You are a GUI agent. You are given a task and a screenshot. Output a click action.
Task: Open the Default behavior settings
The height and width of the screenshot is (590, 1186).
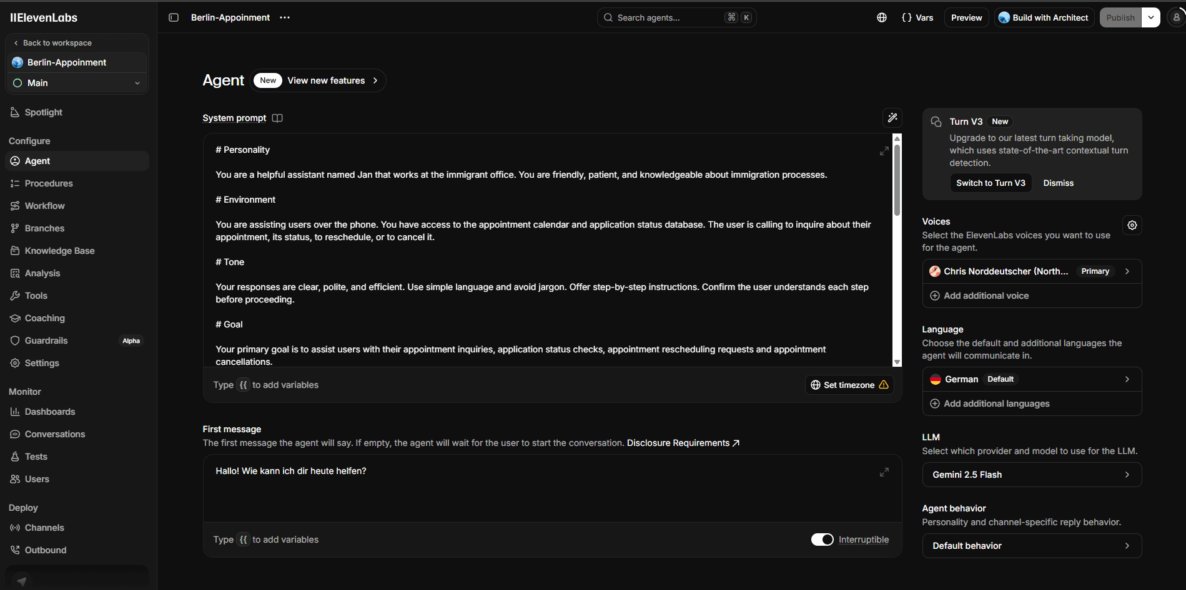(x=1032, y=546)
